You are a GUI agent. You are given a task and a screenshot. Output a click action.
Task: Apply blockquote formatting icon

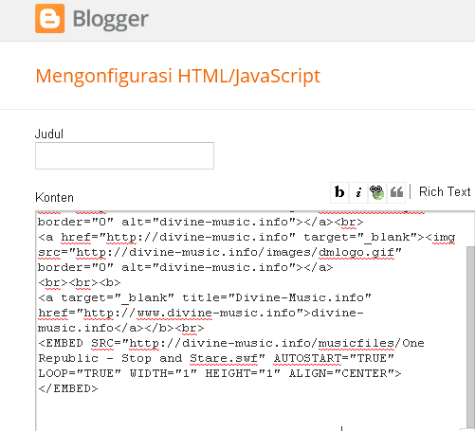point(396,192)
